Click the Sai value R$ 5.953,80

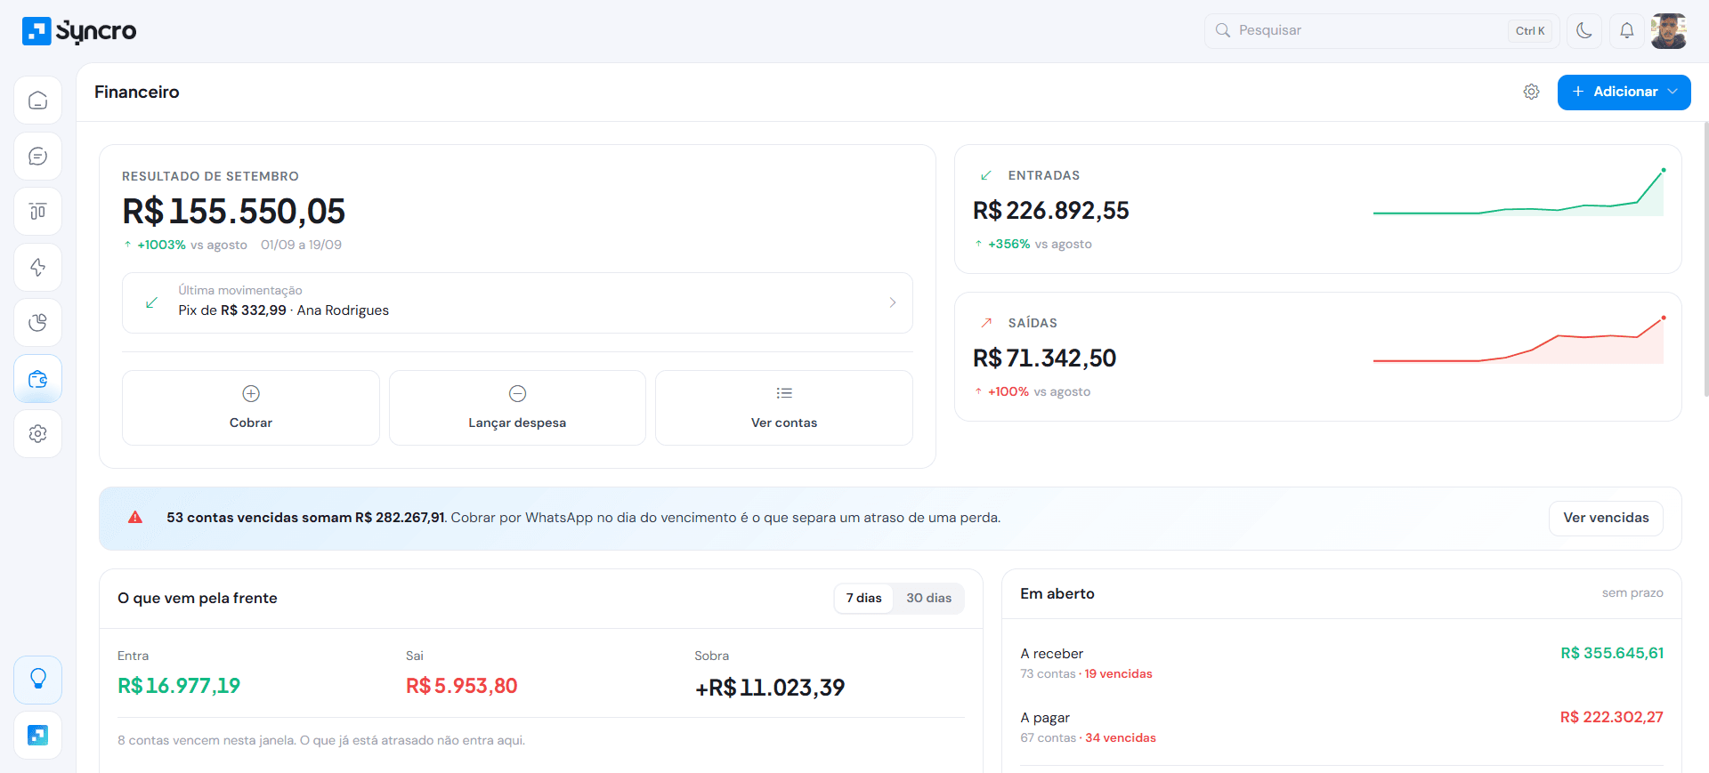[461, 686]
